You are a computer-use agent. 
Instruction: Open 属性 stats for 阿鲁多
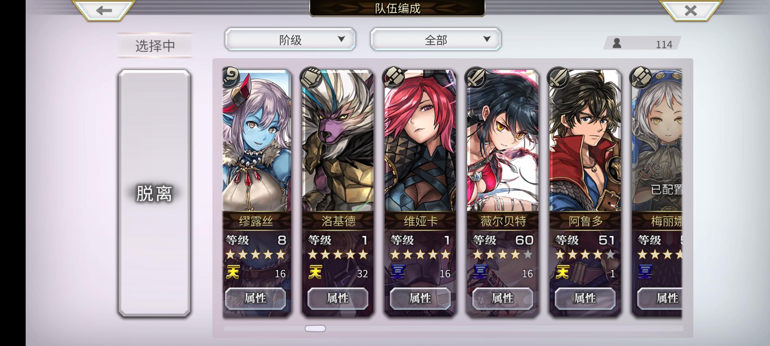(585, 298)
